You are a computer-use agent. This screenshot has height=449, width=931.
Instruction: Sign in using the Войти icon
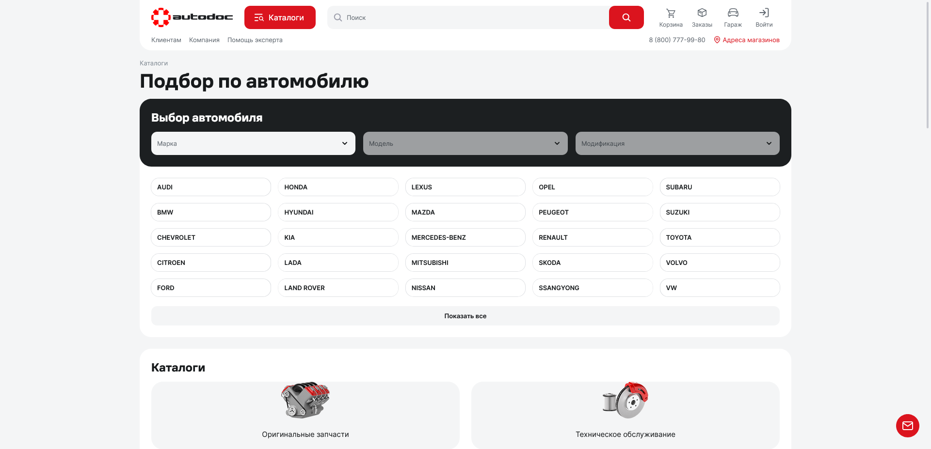click(x=764, y=17)
